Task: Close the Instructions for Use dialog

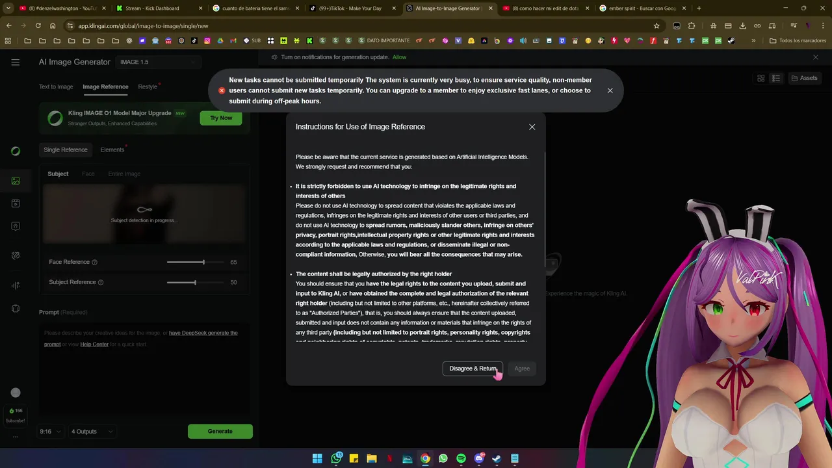Action: pos(532,127)
